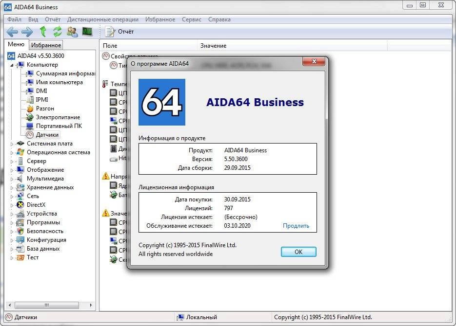Expand the Мультимедиа node
The height and width of the screenshot is (326, 456).
point(12,179)
